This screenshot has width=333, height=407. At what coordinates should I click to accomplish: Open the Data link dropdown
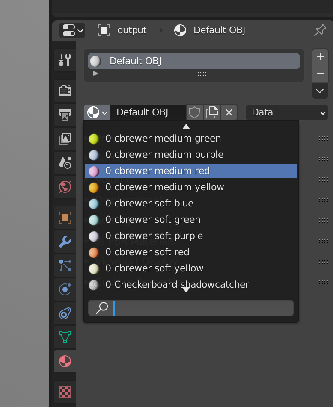point(287,113)
